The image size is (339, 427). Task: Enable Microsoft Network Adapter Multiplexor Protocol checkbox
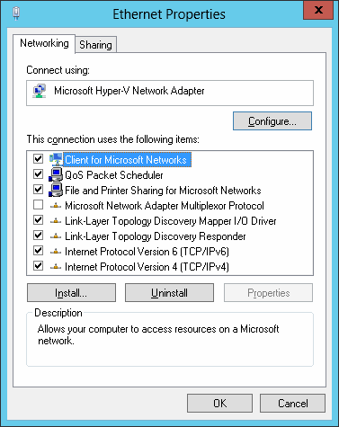[38, 205]
